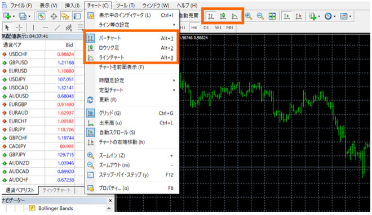
Task: Toggle 自動スクロール (S) menu entry
Action: pyautogui.click(x=132, y=132)
